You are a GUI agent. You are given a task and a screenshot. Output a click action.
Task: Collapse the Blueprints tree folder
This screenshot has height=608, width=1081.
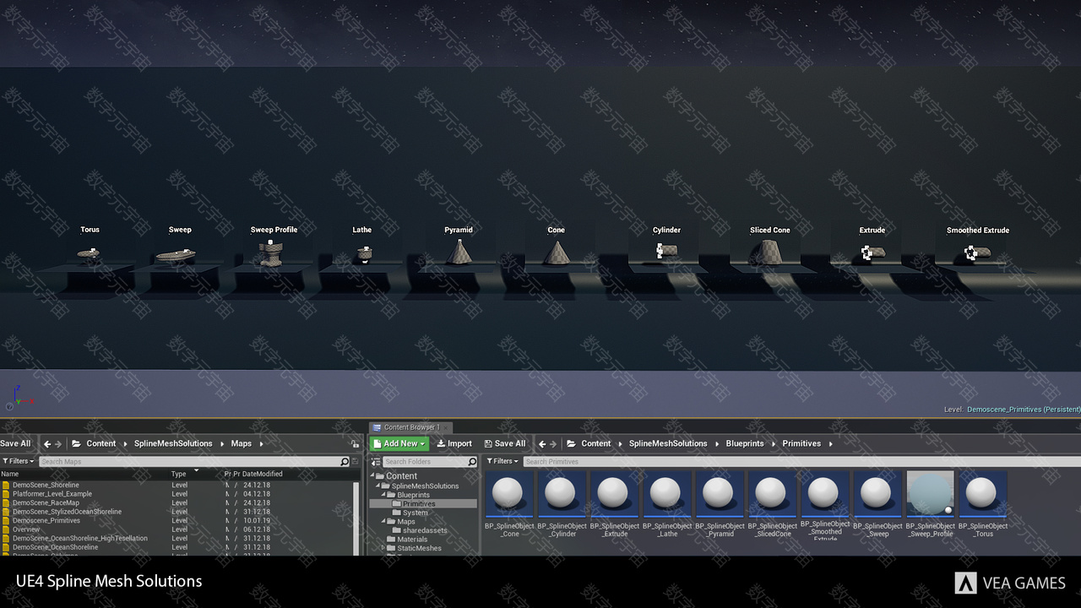tap(383, 495)
